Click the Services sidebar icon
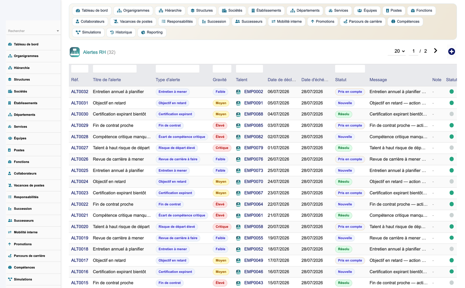 click(10, 127)
